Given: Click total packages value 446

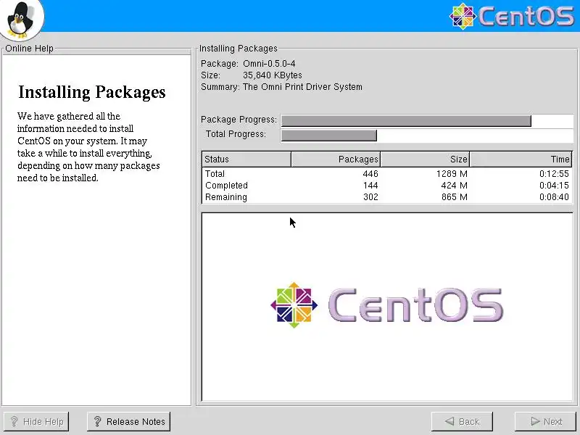Looking at the screenshot, I should pyautogui.click(x=370, y=173).
